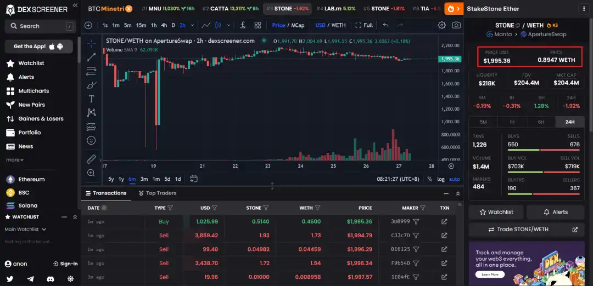
Task: Toggle the log scale on chart
Action: click(x=441, y=179)
